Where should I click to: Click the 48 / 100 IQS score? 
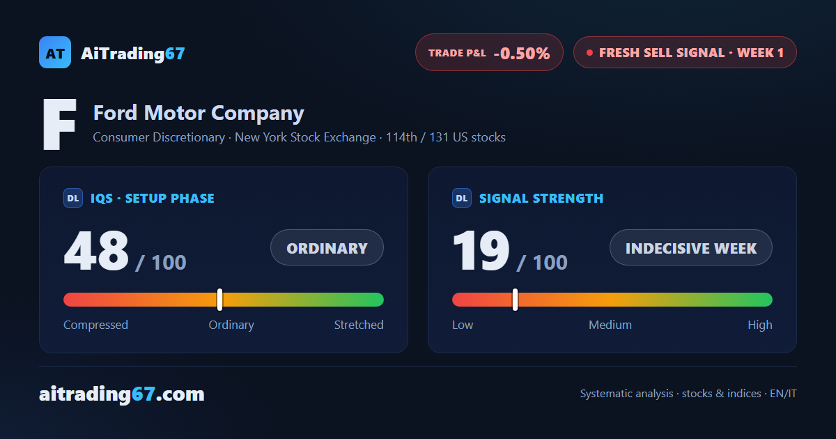pos(125,252)
